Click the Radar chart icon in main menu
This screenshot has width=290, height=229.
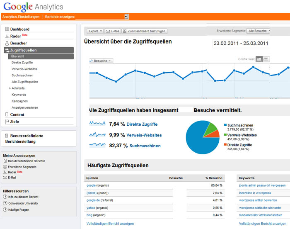click(7, 36)
